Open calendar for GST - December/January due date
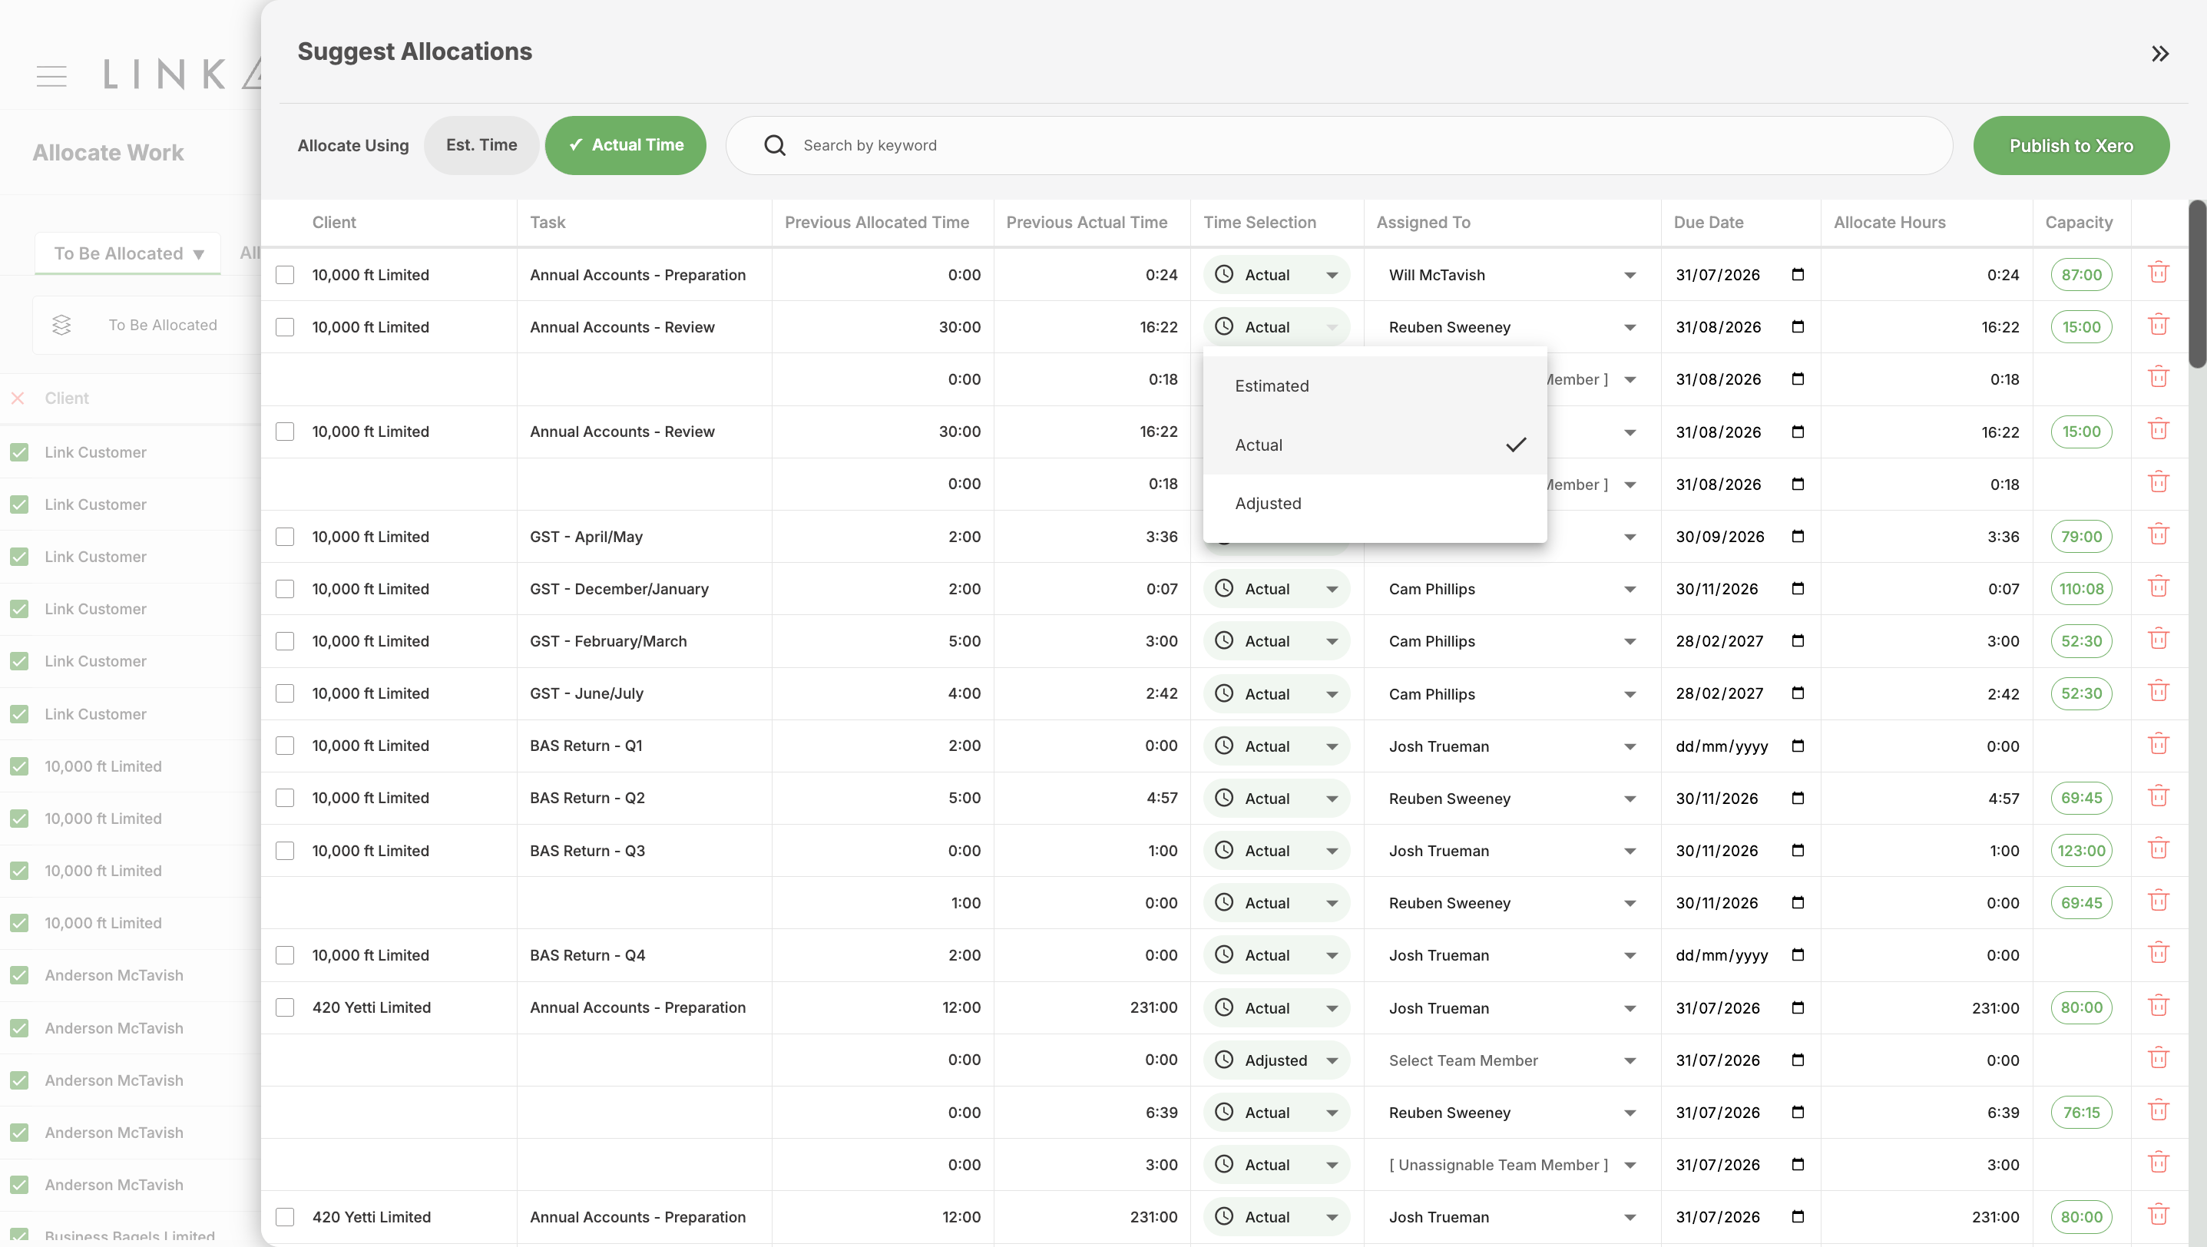 tap(1798, 588)
